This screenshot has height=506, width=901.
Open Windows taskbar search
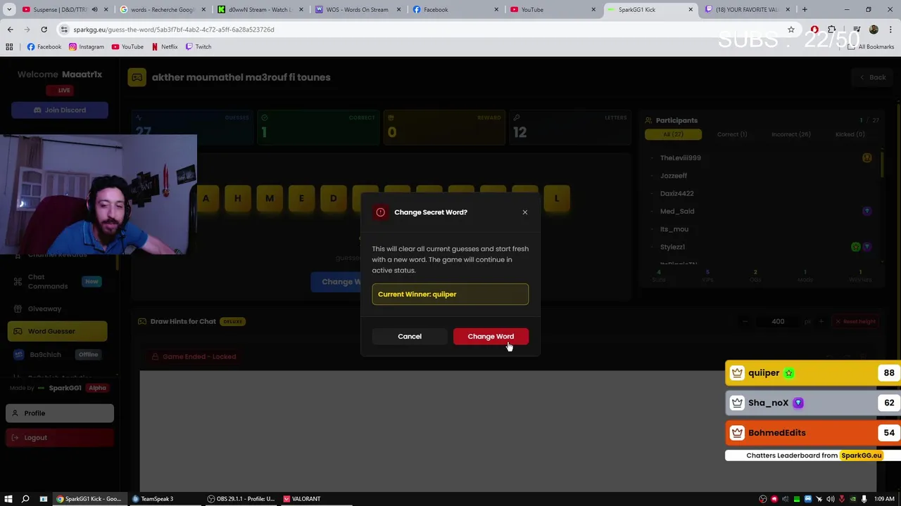coord(25,499)
